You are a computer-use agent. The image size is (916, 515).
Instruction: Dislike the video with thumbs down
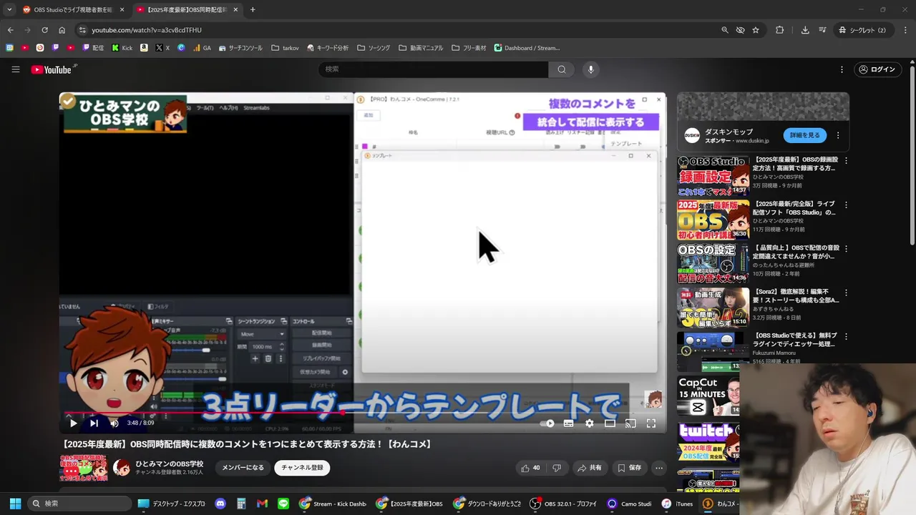pyautogui.click(x=557, y=468)
